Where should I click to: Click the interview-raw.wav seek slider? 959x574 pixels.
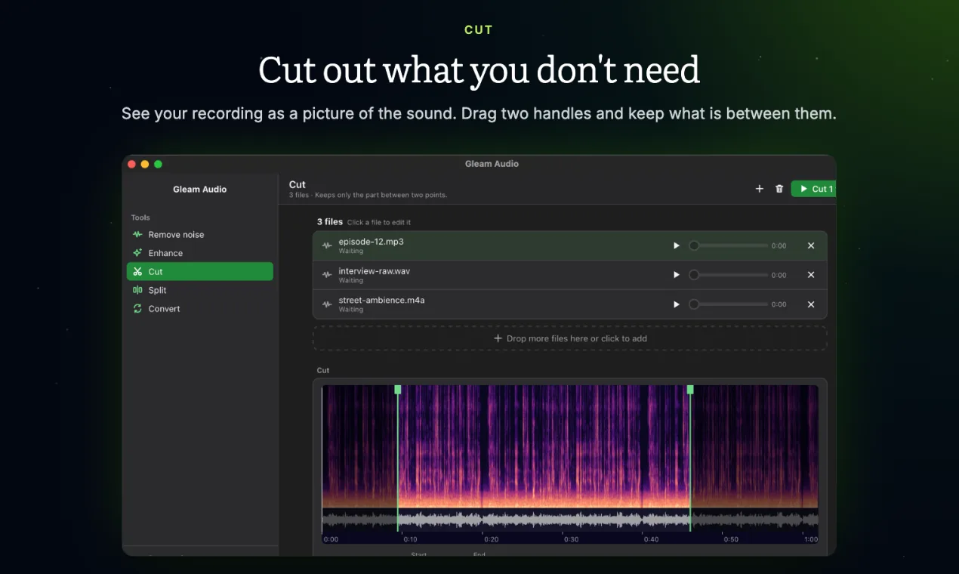[x=729, y=275]
